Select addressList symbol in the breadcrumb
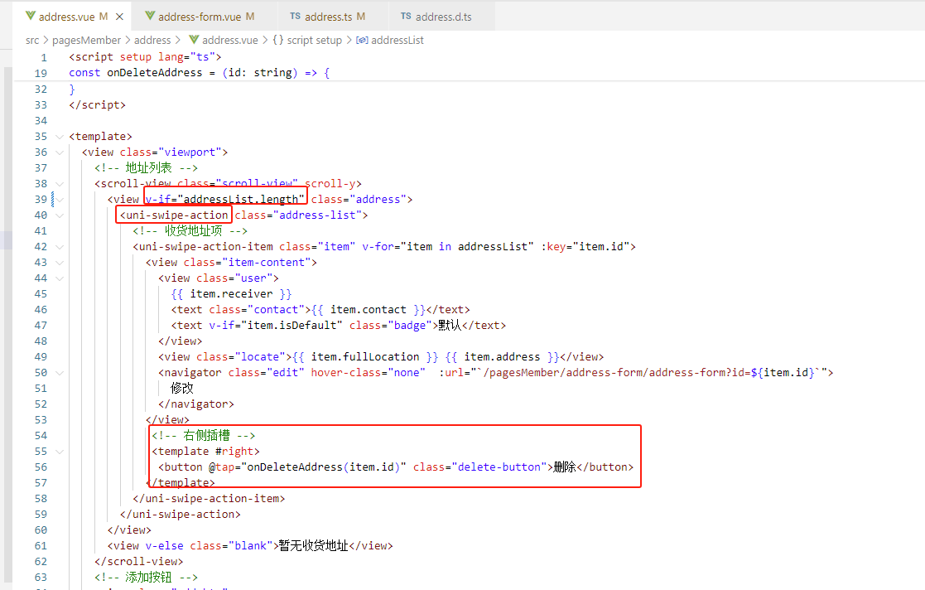 [397, 40]
